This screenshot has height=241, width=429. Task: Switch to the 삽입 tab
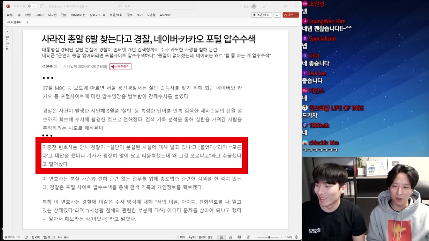pyautogui.click(x=28, y=15)
